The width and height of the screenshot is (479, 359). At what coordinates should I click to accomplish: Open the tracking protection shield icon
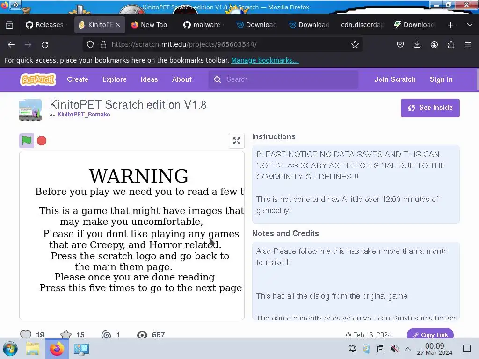[90, 44]
